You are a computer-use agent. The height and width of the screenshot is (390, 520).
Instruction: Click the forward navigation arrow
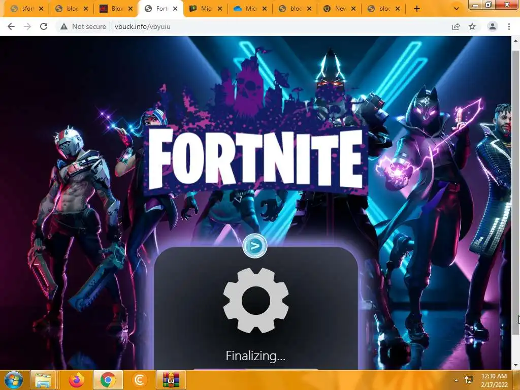(27, 26)
